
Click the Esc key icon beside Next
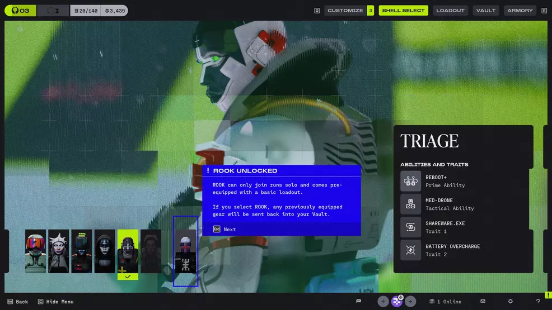(217, 229)
